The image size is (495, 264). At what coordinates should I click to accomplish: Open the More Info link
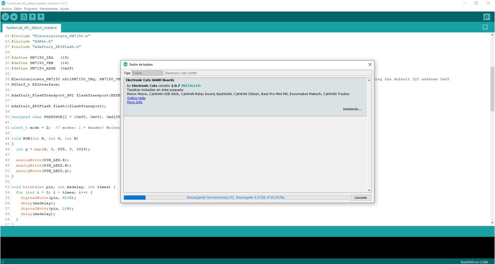135,102
